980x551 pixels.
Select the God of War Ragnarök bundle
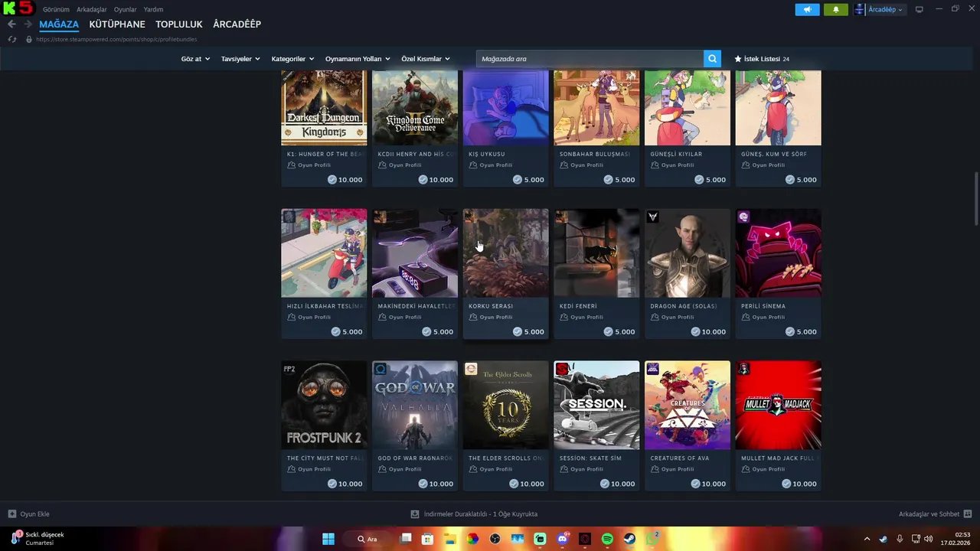click(x=415, y=425)
